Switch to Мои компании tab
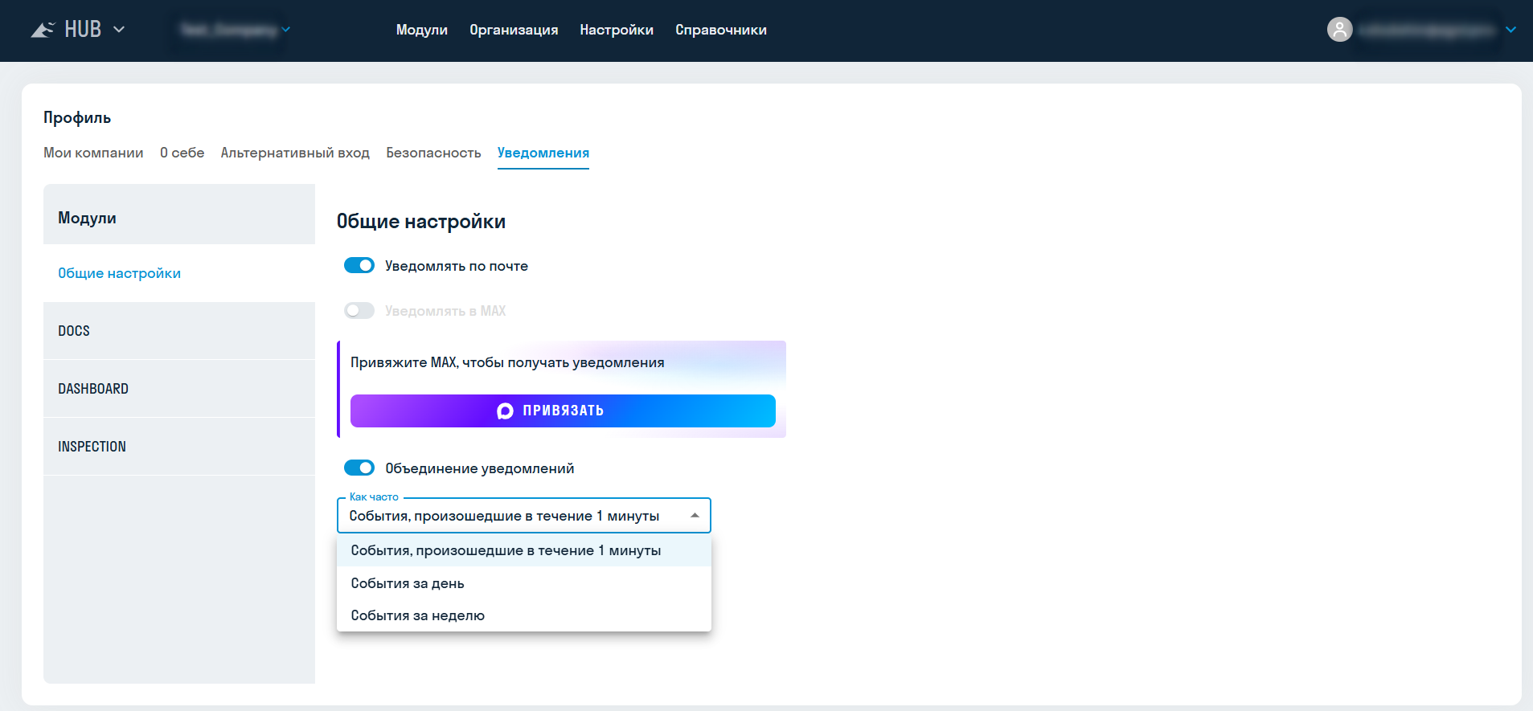This screenshot has width=1533, height=711. 93,153
